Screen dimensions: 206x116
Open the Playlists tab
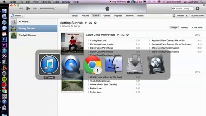(118, 16)
